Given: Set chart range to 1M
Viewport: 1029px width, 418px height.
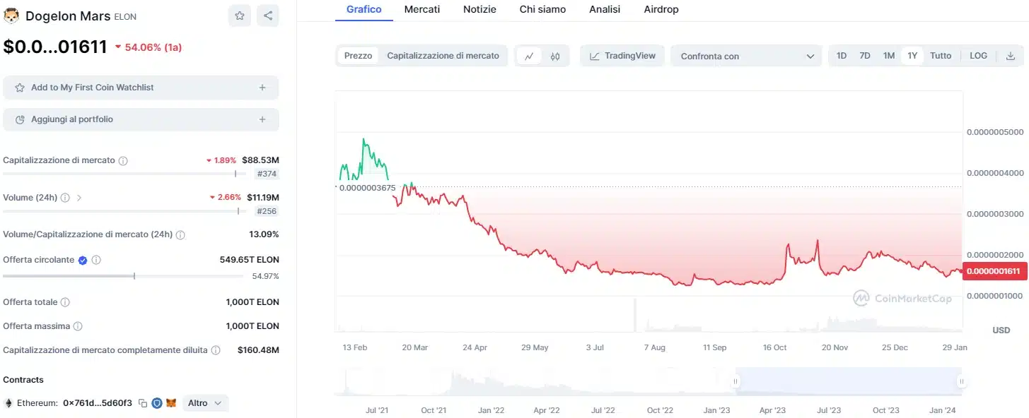Looking at the screenshot, I should tap(889, 56).
